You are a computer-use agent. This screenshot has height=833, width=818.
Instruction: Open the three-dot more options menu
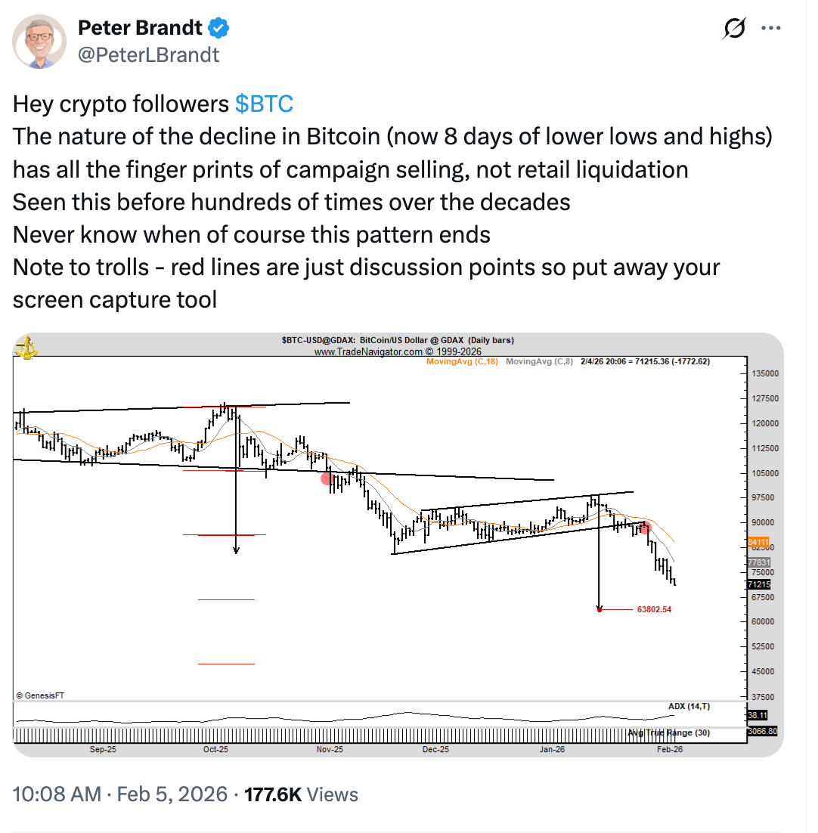point(772,27)
